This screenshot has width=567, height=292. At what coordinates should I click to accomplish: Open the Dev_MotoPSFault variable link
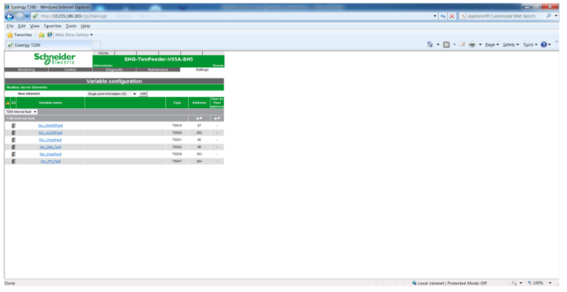tap(50, 126)
